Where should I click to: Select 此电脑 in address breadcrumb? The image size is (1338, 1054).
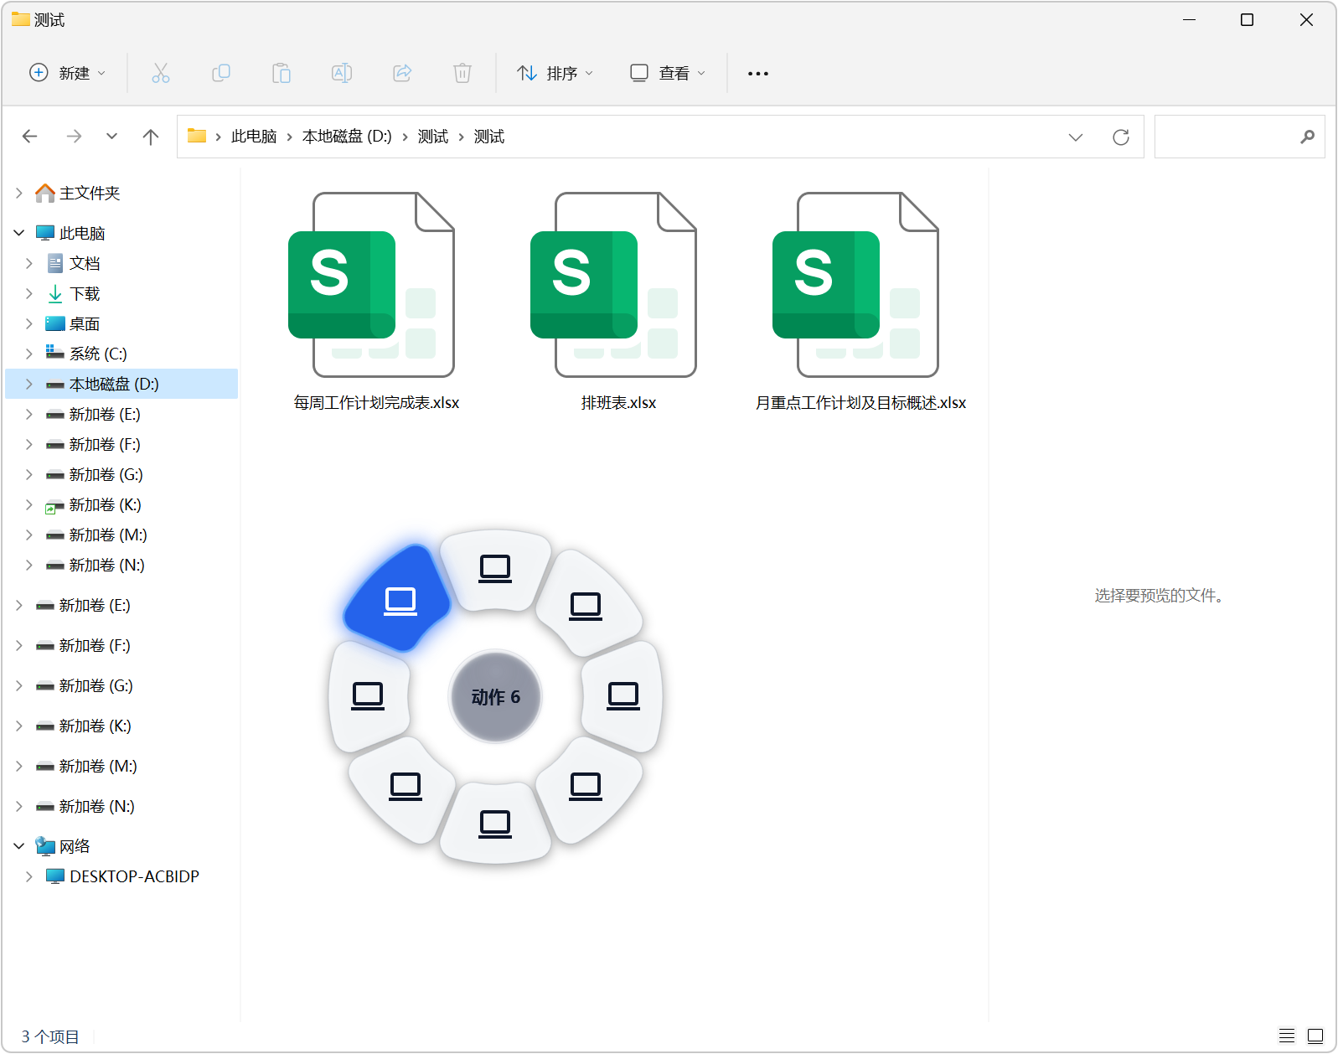pyautogui.click(x=254, y=137)
